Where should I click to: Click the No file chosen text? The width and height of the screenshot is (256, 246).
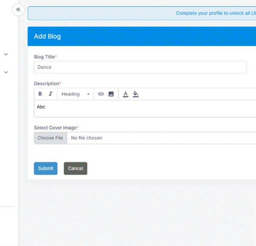[x=86, y=138]
